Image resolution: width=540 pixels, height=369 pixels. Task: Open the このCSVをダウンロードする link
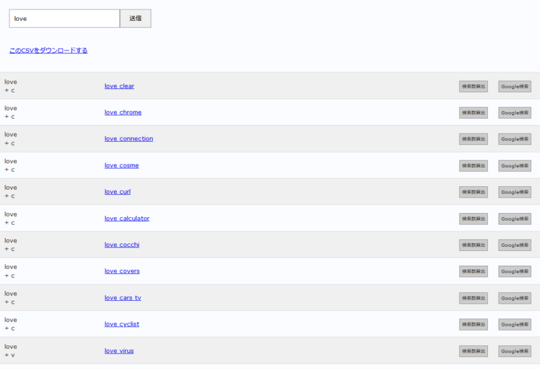tap(48, 51)
